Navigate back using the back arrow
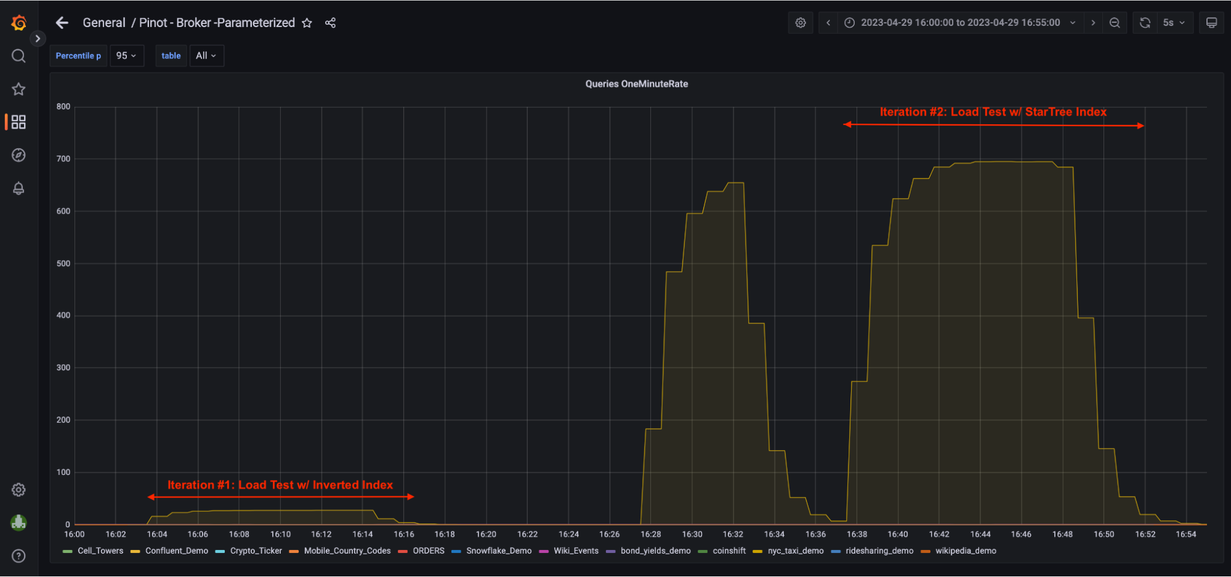The height and width of the screenshot is (577, 1231). point(62,22)
